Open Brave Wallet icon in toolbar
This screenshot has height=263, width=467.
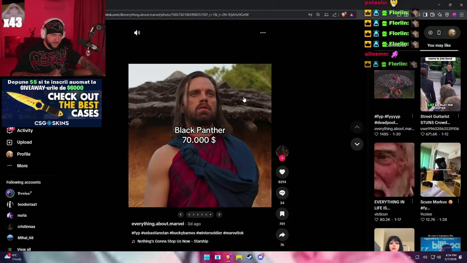pos(432,15)
